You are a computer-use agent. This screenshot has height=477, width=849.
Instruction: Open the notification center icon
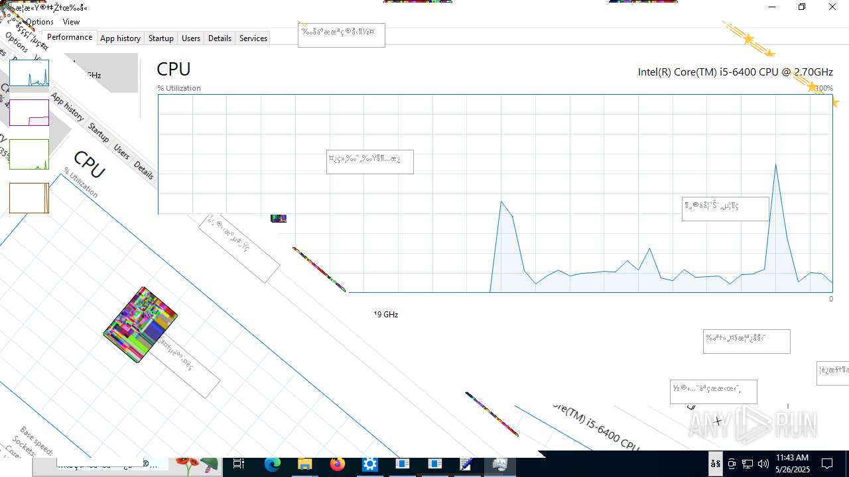pos(827,464)
